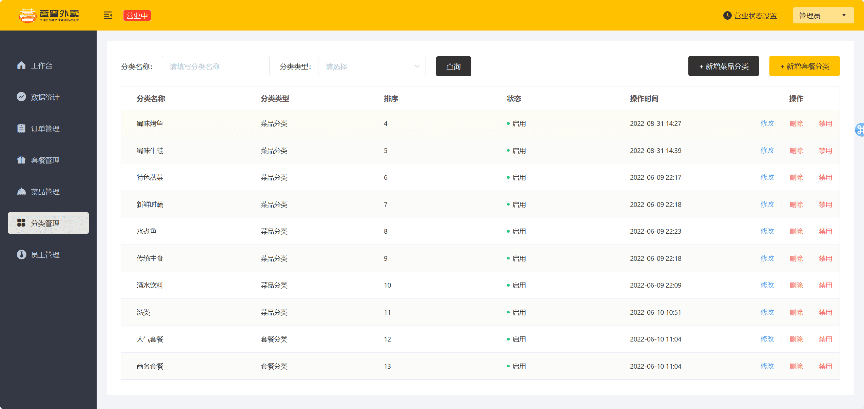Click 删除 for 酒水饮料
This screenshot has width=864, height=409.
click(x=796, y=285)
